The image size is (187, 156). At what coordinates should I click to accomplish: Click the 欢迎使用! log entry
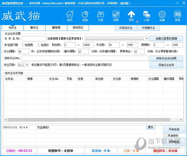coord(43,127)
